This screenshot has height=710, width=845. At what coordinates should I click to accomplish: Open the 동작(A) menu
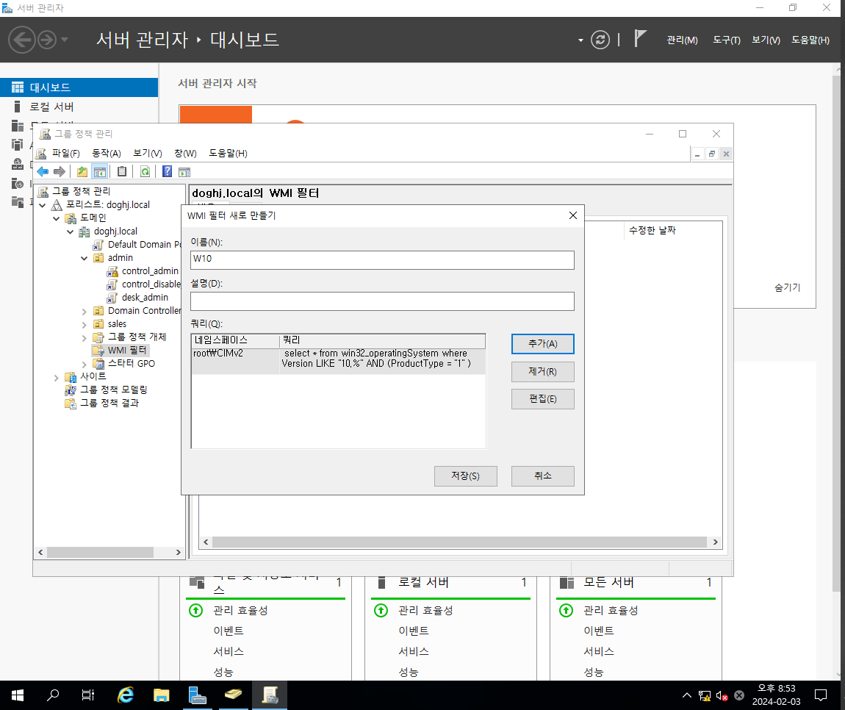point(106,154)
